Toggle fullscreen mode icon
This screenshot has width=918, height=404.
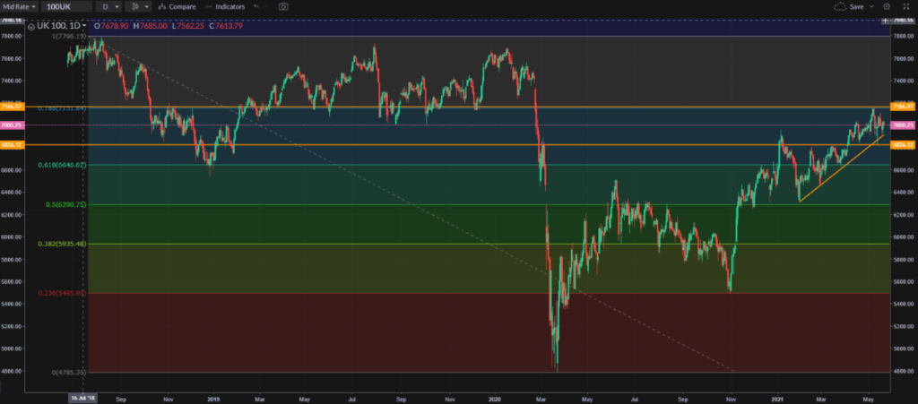[906, 6]
